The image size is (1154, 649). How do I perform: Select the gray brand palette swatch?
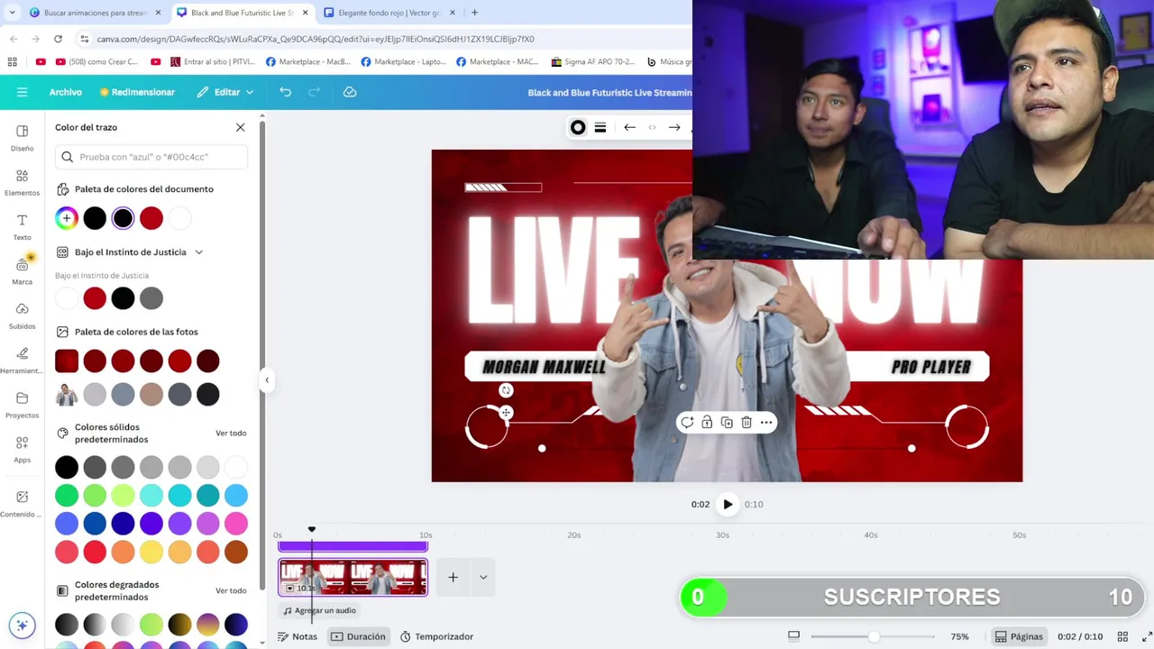(151, 298)
